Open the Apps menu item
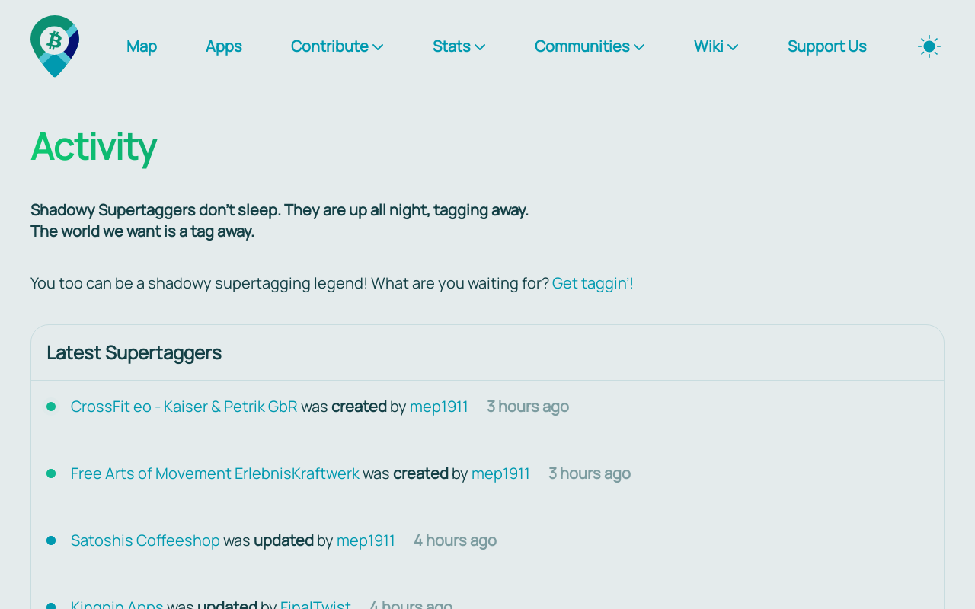975x609 pixels. [224, 46]
